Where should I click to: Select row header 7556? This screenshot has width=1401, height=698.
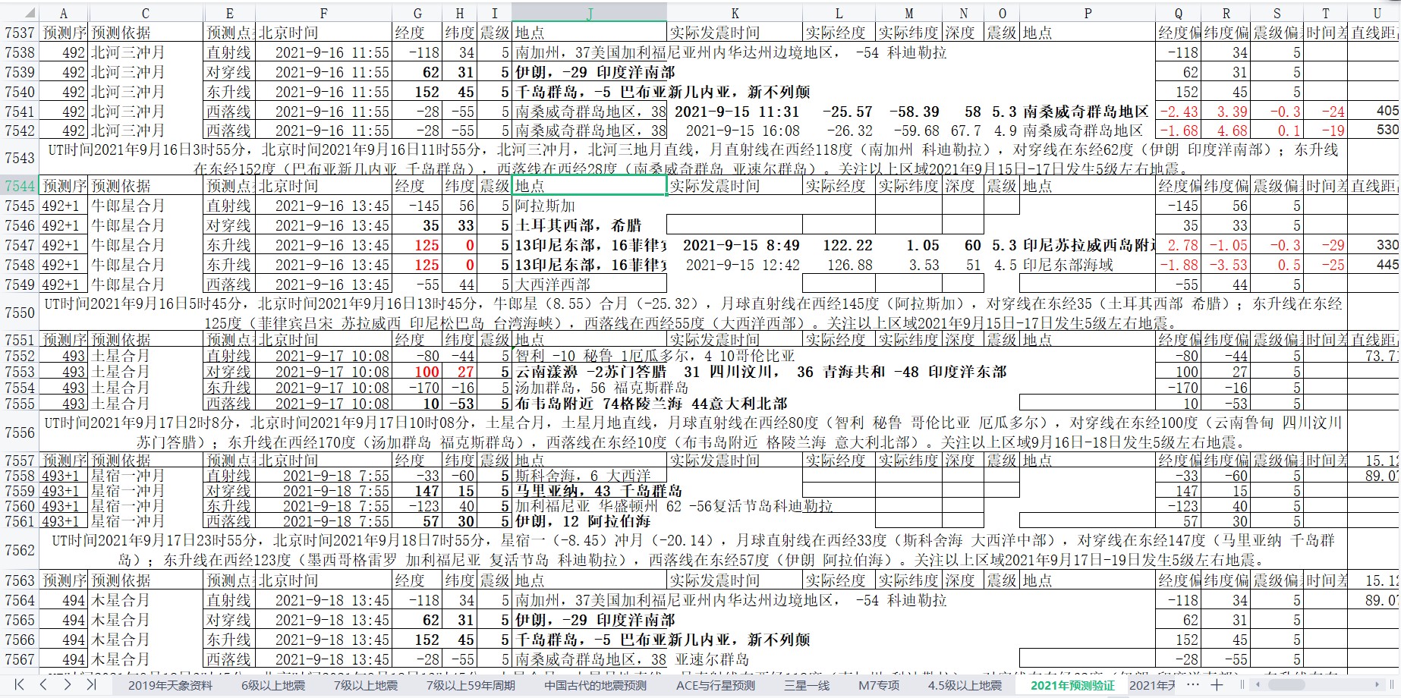point(20,432)
